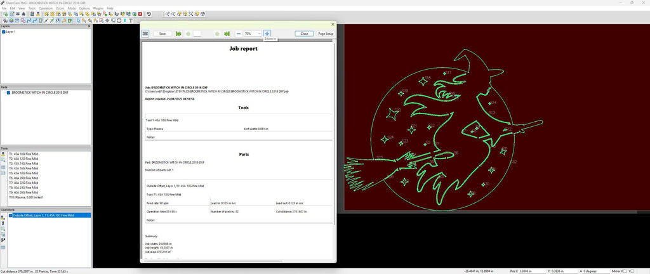
Task: Open the Edit menu
Action: coord(13,8)
